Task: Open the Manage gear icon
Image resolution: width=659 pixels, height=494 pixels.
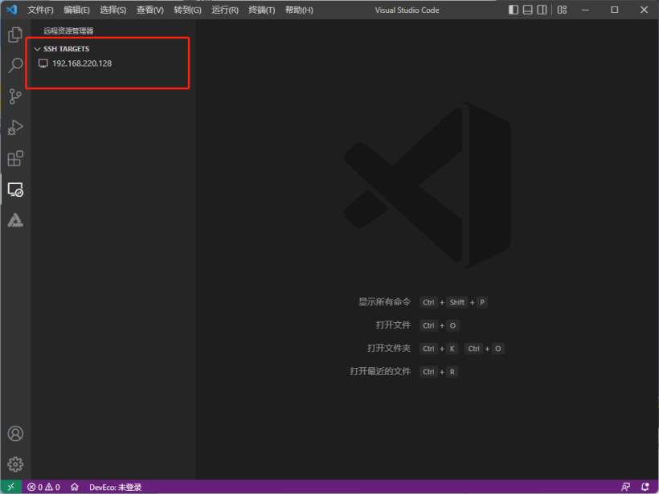Action: [x=15, y=464]
